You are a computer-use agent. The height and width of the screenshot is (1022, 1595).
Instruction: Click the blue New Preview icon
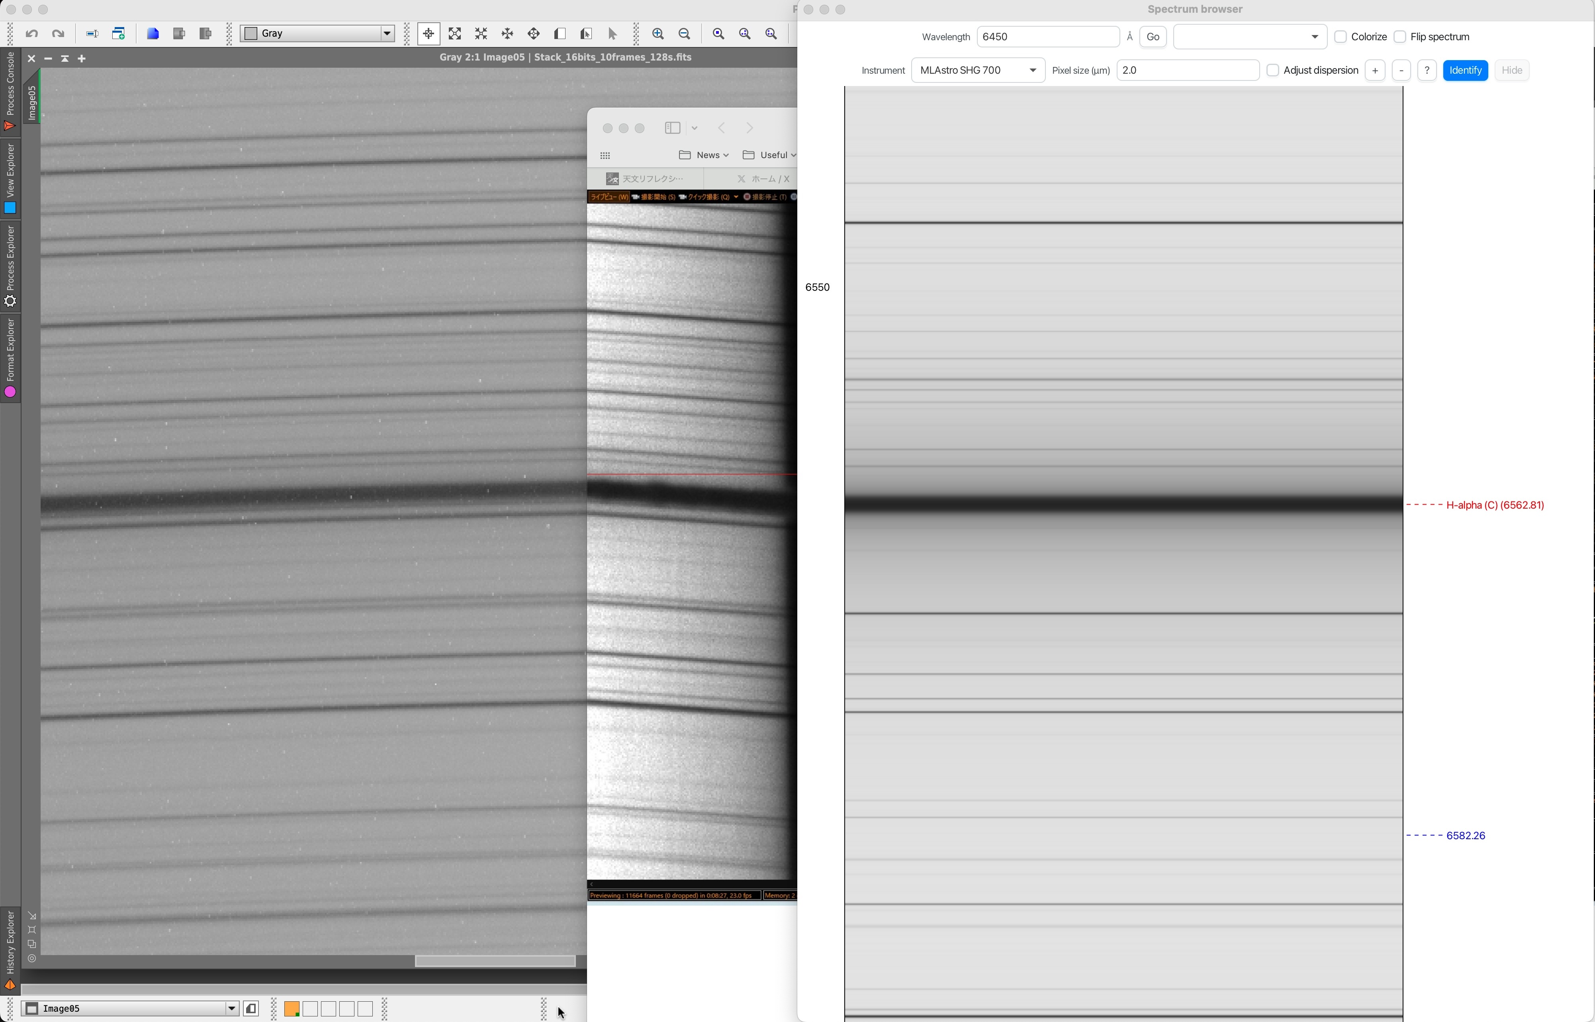click(x=153, y=34)
